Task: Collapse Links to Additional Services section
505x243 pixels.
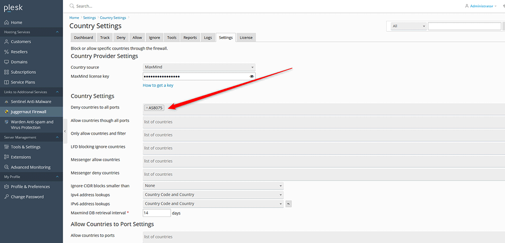Action: point(57,92)
